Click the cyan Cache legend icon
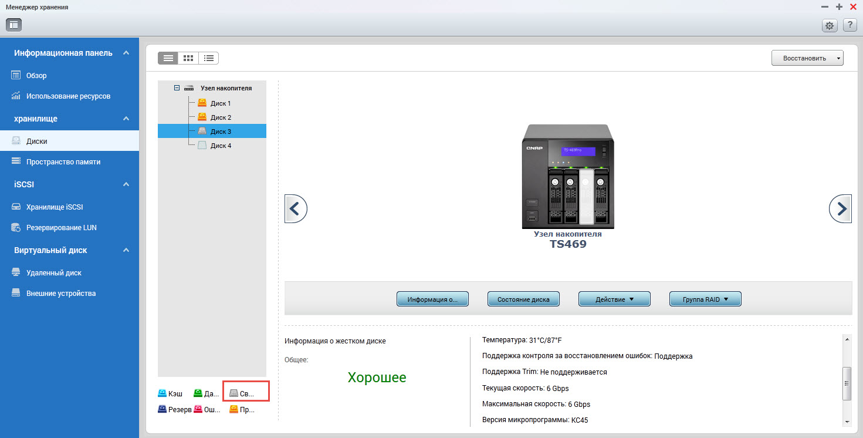Image resolution: width=863 pixels, height=438 pixels. (x=163, y=393)
